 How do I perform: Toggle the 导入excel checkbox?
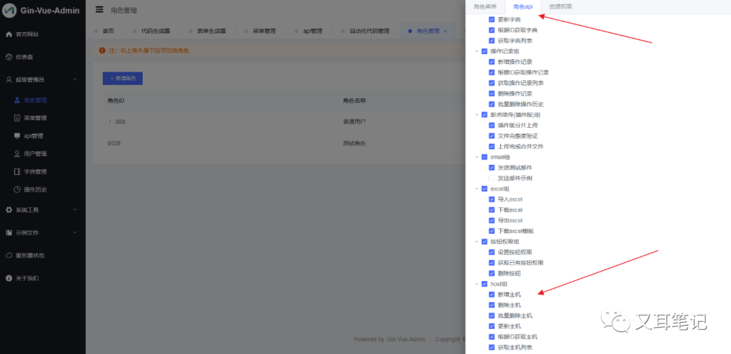click(491, 199)
